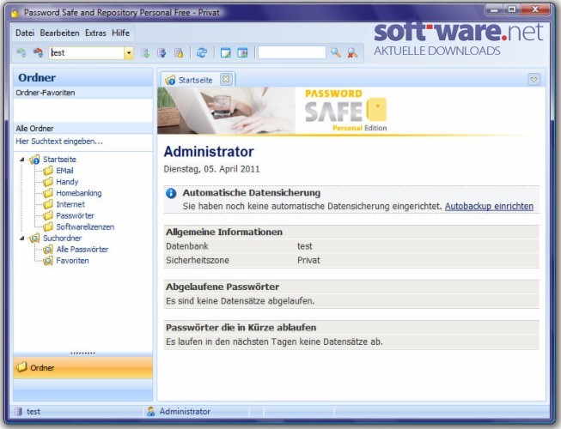Open the Alle Passwörter search folder
Screen dimensions: 561x429
pos(82,250)
